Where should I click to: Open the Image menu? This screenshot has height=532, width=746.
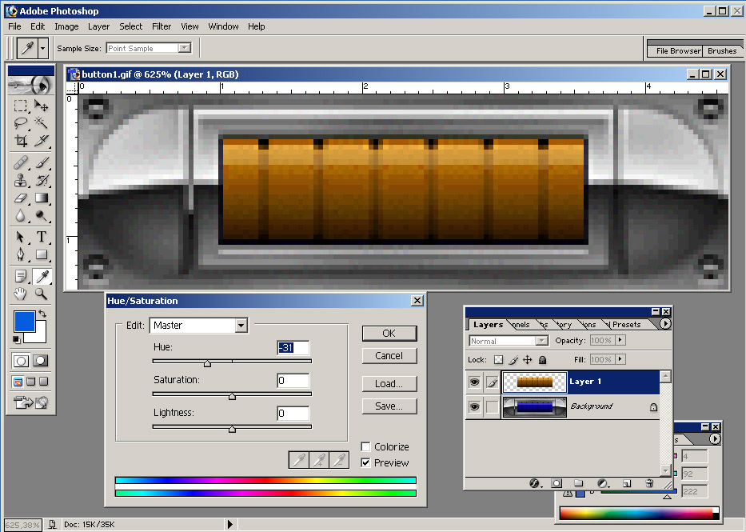click(66, 26)
